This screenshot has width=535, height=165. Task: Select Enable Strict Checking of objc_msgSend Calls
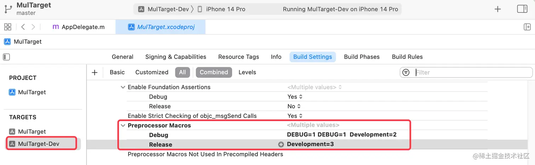pyautogui.click(x=192, y=116)
